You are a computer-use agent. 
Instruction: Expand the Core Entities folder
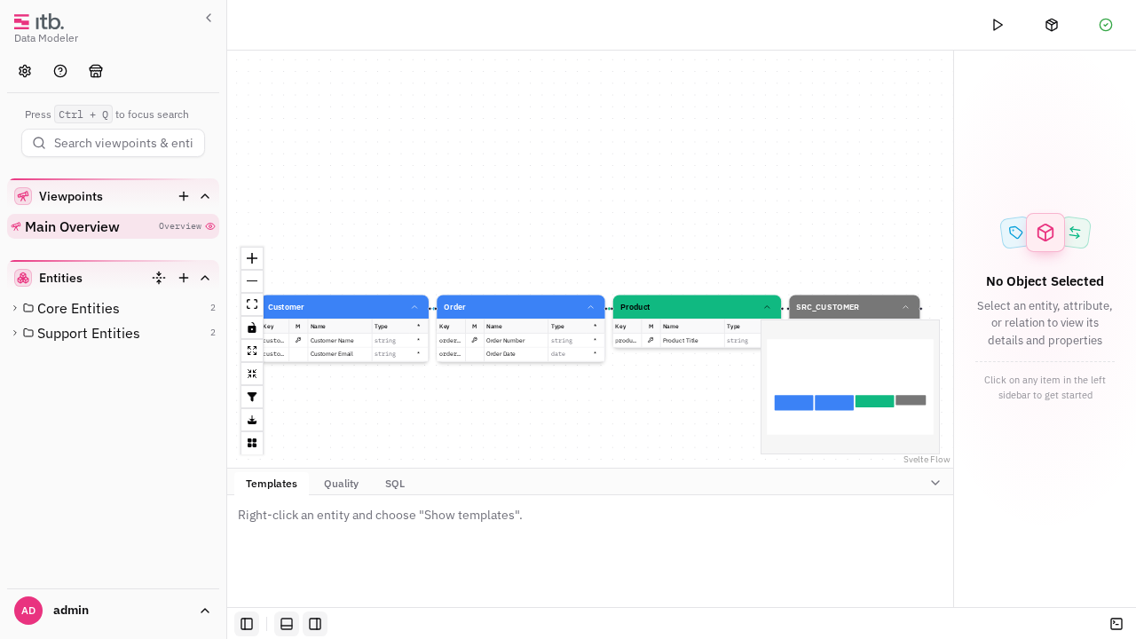pyautogui.click(x=15, y=308)
